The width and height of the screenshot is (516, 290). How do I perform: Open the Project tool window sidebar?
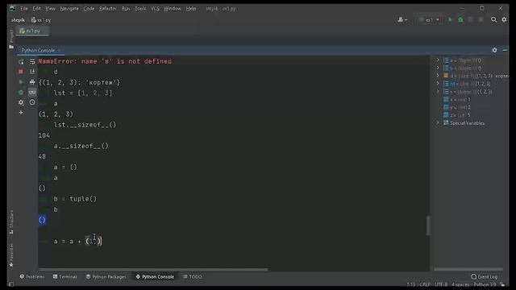(11, 39)
